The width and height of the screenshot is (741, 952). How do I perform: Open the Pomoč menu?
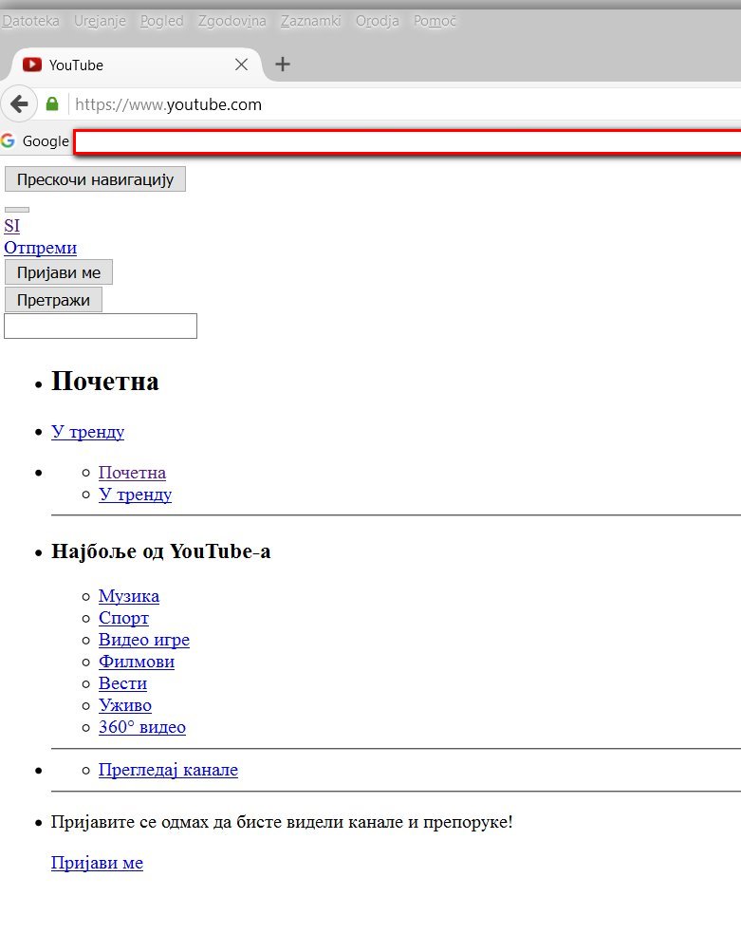point(435,21)
